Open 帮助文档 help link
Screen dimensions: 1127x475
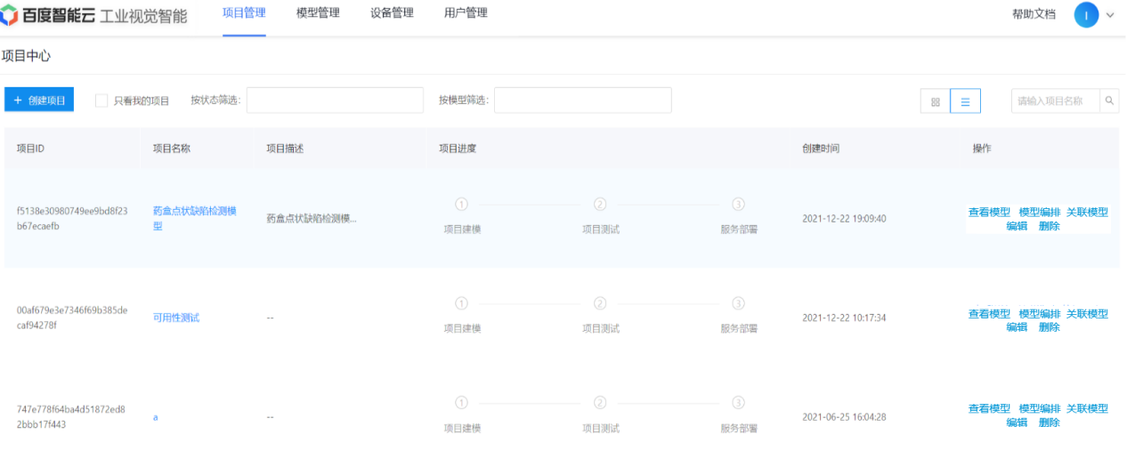(x=1034, y=14)
